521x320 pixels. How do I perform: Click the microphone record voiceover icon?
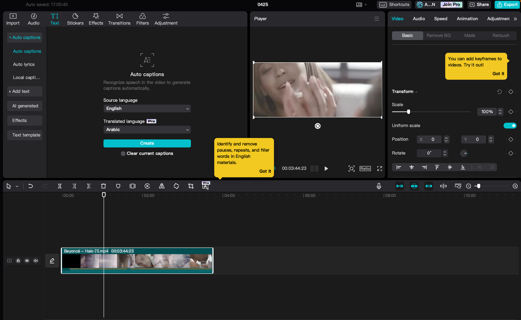(379, 186)
